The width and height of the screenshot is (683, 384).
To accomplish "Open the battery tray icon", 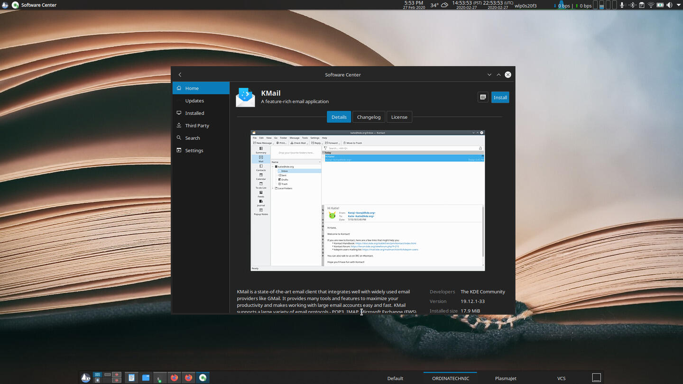I will tap(660, 5).
